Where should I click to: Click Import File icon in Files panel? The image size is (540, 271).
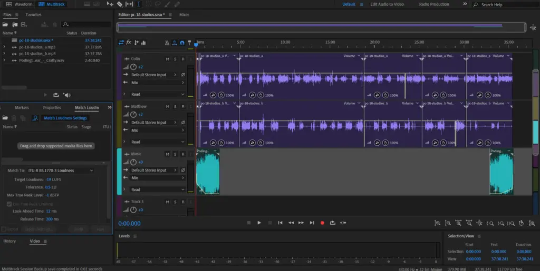15,24
